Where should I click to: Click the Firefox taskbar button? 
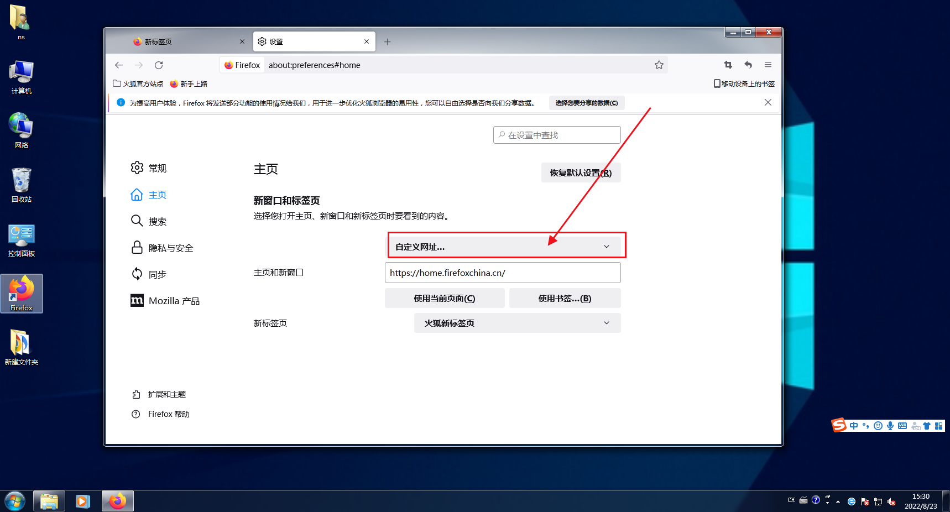click(x=117, y=501)
